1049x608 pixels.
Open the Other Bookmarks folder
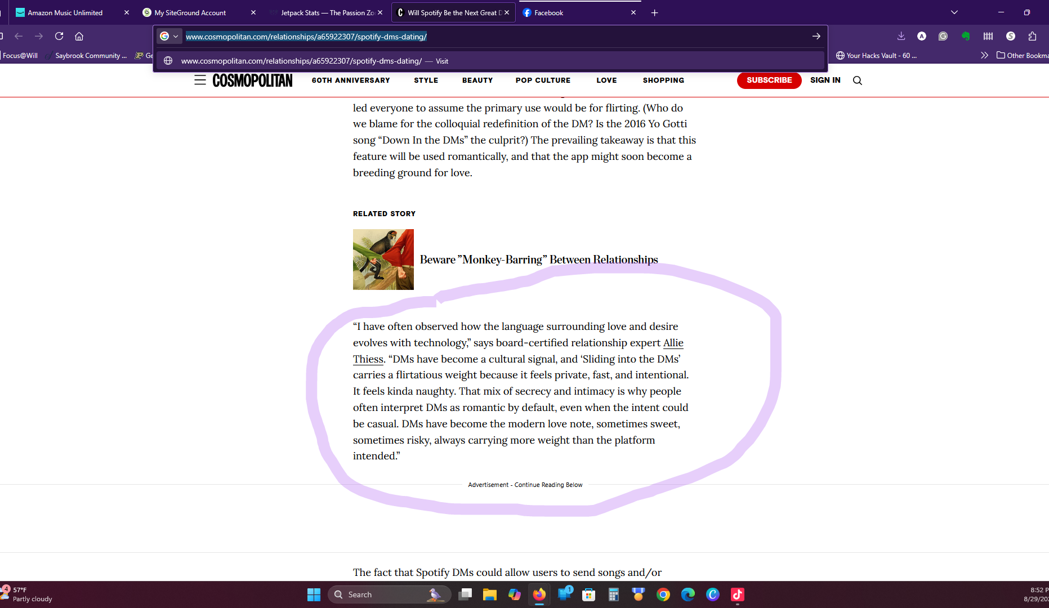(1022, 55)
